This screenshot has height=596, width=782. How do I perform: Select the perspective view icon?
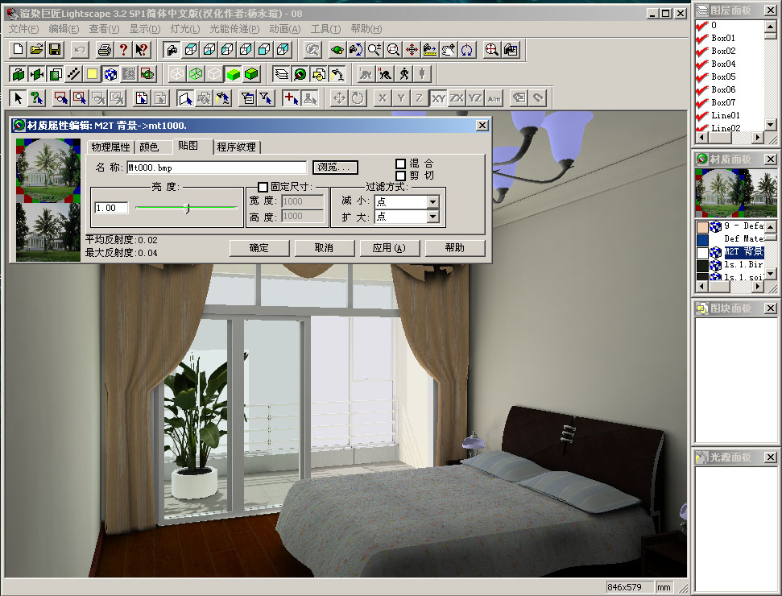point(172,49)
